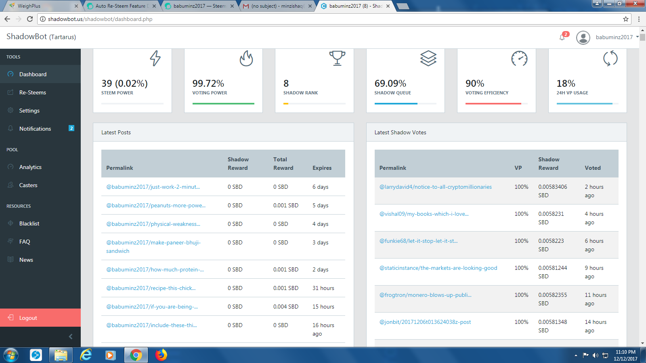Open funkie68 let-it-stop link
The height and width of the screenshot is (363, 646).
click(x=419, y=241)
